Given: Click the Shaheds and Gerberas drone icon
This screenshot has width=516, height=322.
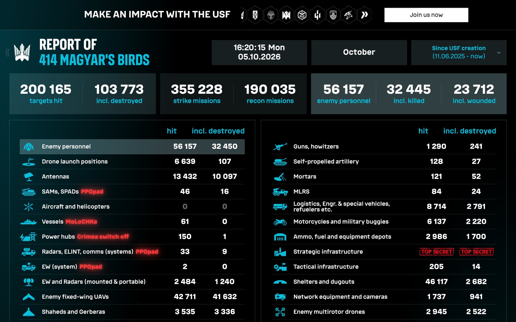Looking at the screenshot, I should [29, 312].
